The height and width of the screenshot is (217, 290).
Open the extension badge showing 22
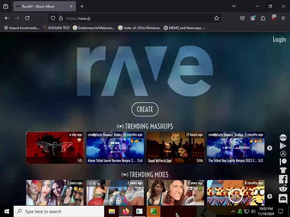click(273, 18)
